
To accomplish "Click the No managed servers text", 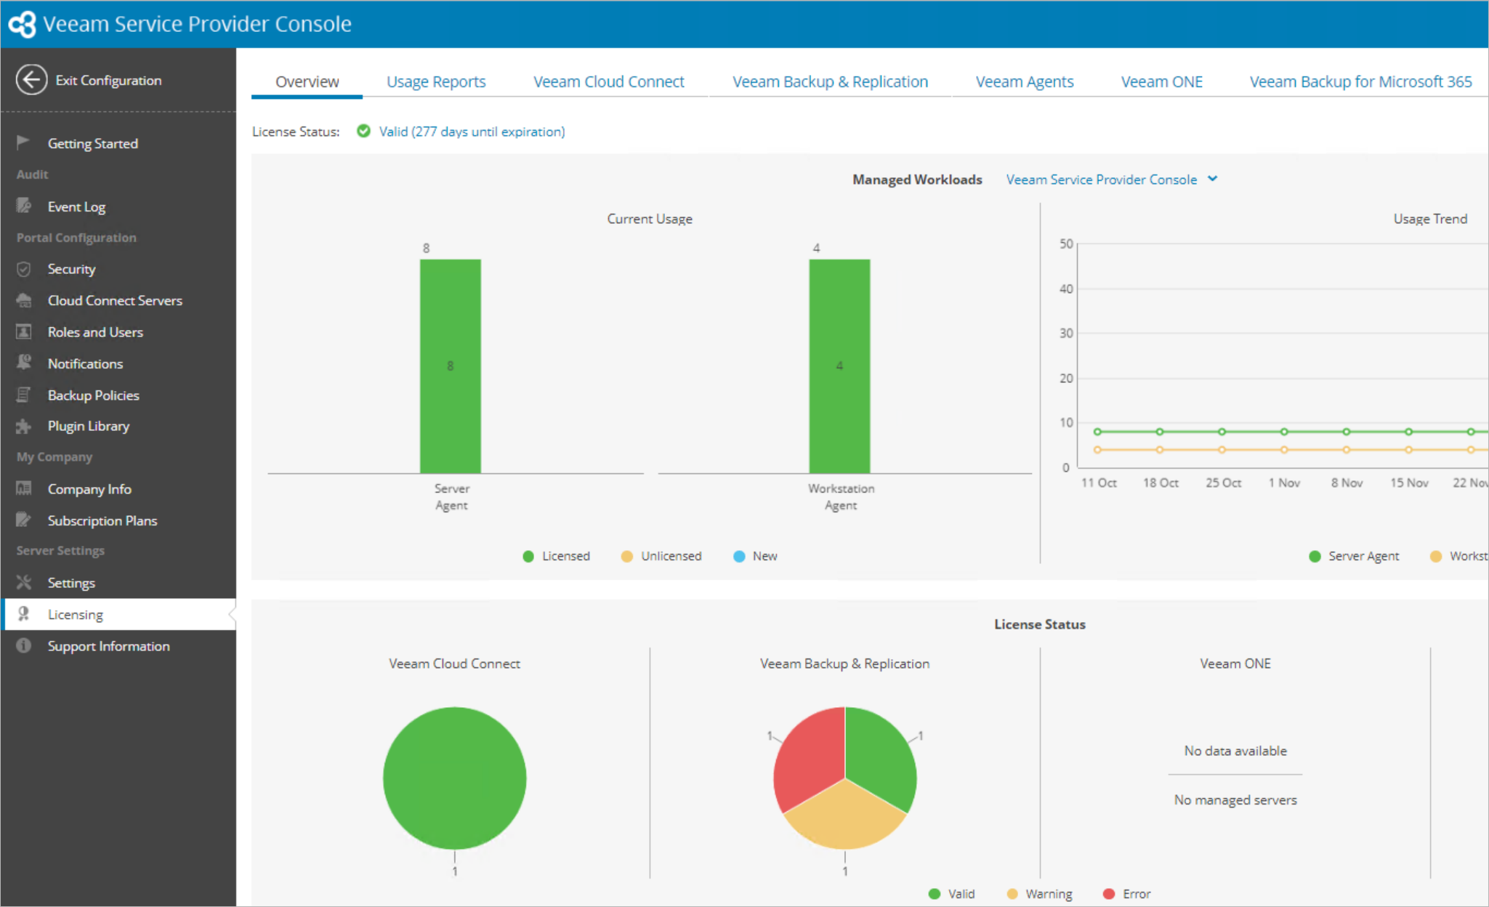I will [1235, 799].
